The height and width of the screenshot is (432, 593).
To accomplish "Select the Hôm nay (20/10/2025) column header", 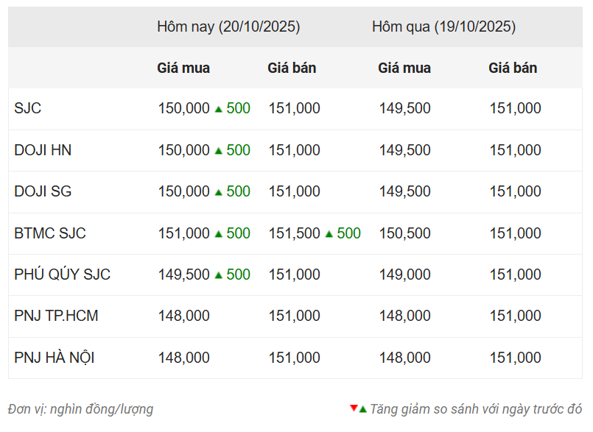I will [x=228, y=27].
